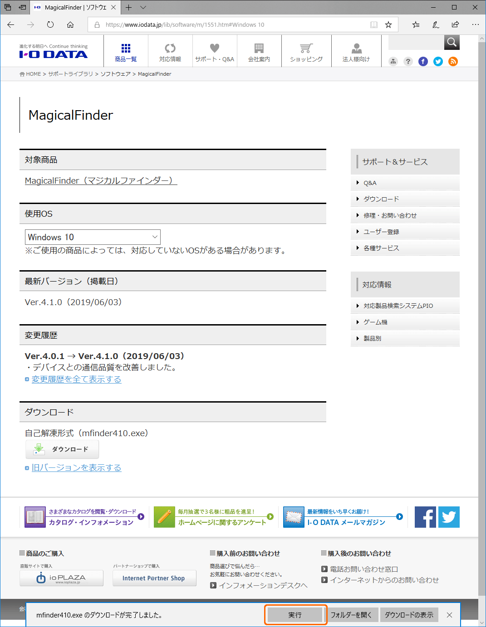The height and width of the screenshot is (627, 486).
Task: Open the tab list chevron
Action: pyautogui.click(x=143, y=7)
